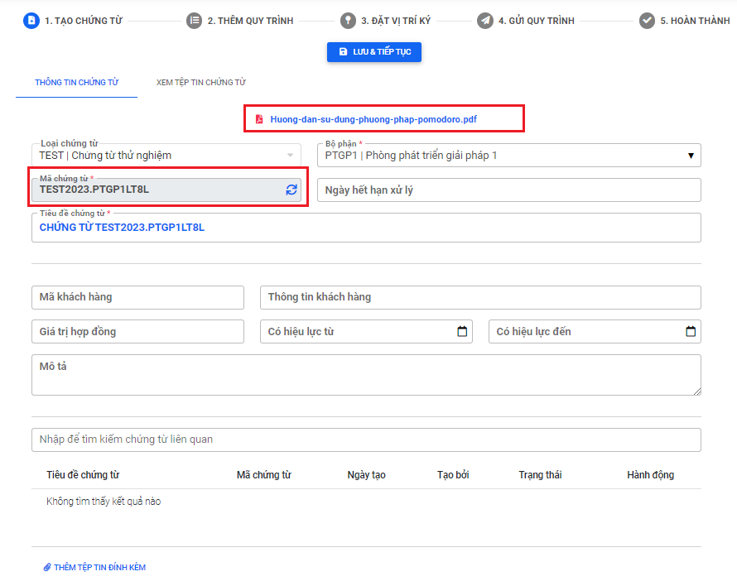Click Mã chứng từ code field

pos(166,190)
